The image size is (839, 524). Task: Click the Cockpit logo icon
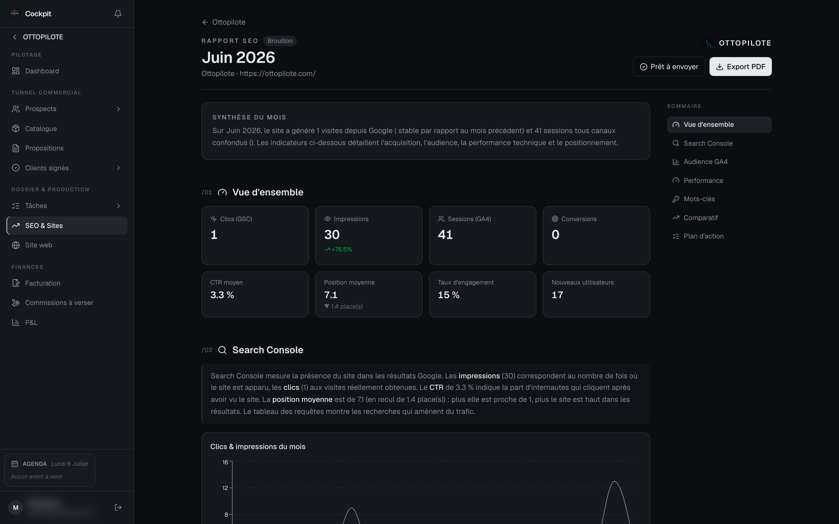(x=15, y=14)
